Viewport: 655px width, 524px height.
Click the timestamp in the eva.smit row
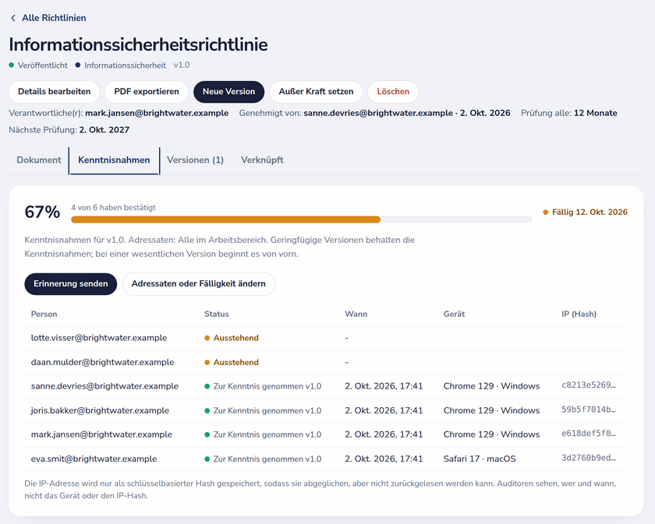(384, 459)
